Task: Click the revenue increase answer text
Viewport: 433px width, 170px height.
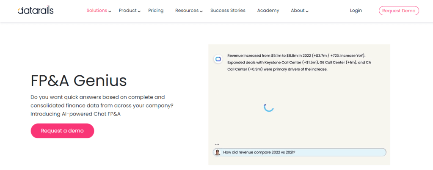Action: pos(299,62)
